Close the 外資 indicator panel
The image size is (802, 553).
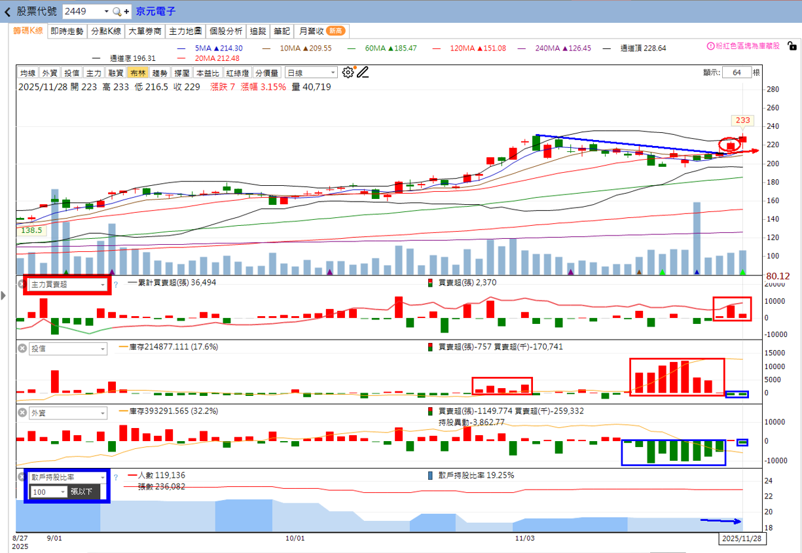coord(22,413)
